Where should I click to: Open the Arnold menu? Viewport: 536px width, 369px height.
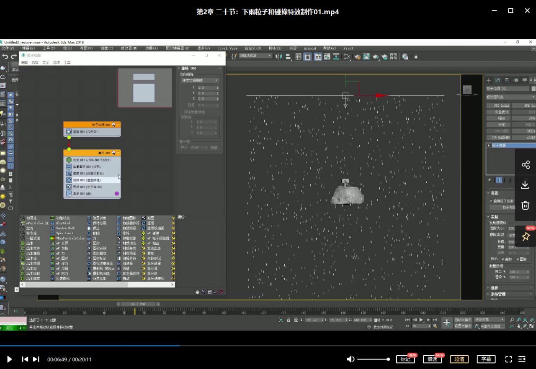coord(310,48)
